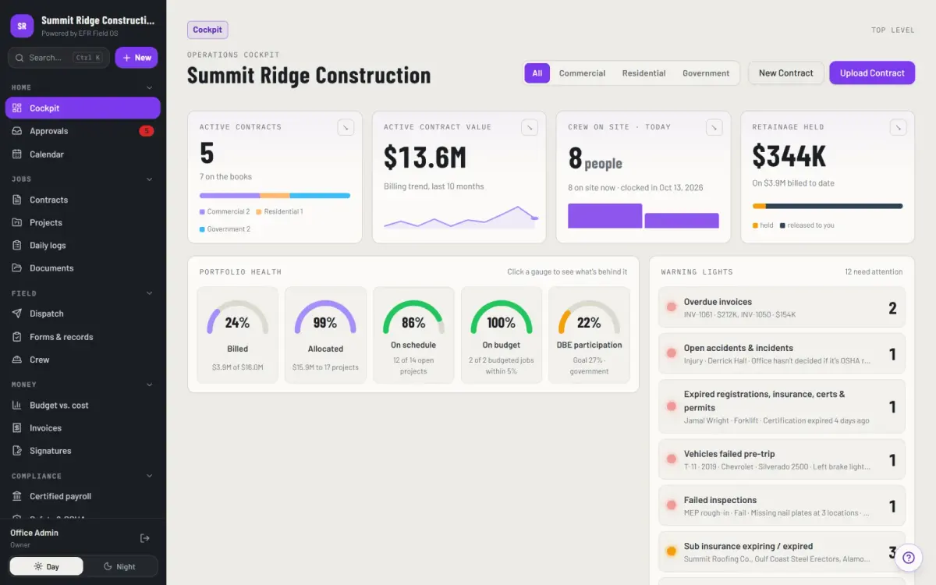Open the Overdue invoices warning row
936x585 pixels.
point(782,307)
